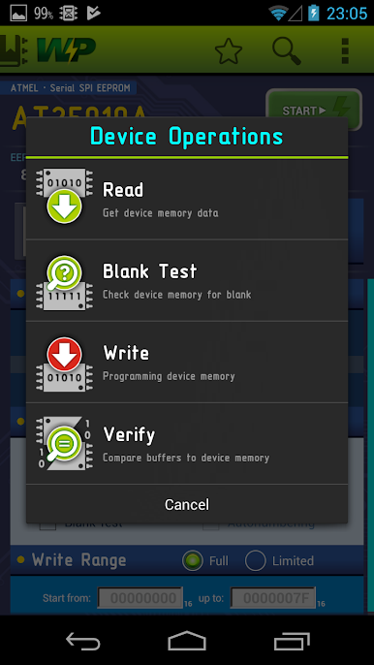Tap the WP app logo icon
374x665 pixels.
coord(47,50)
